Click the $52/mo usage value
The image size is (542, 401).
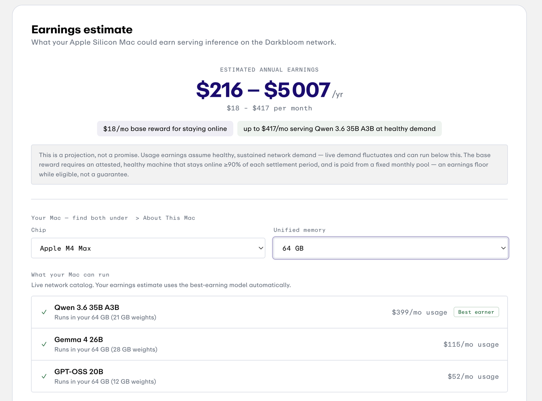point(473,377)
